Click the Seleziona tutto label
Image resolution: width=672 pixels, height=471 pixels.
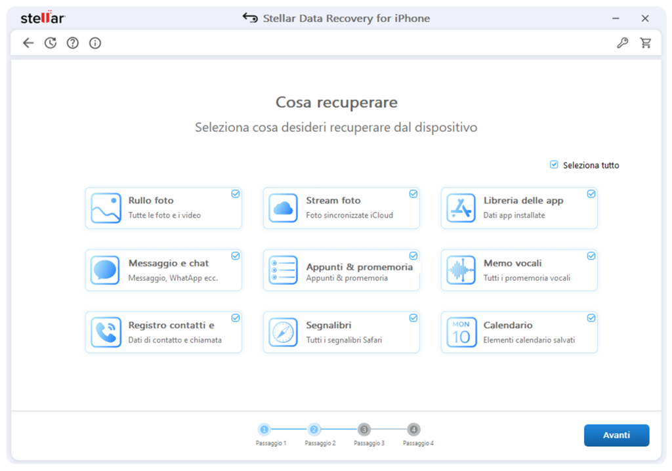click(591, 165)
